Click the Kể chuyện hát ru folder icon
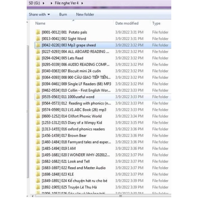The image size is (198, 198). click(38, 181)
